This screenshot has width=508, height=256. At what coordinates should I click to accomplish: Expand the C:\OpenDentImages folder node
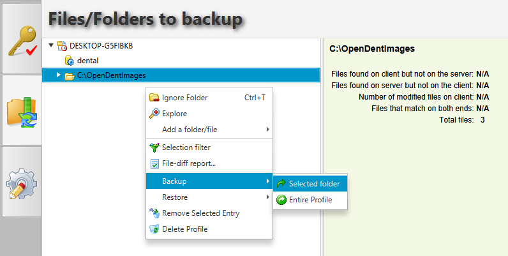coord(58,75)
